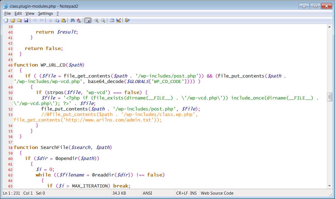Viewport: 335px width, 199px height.
Task: Open the Settings menu
Action: coord(45,13)
